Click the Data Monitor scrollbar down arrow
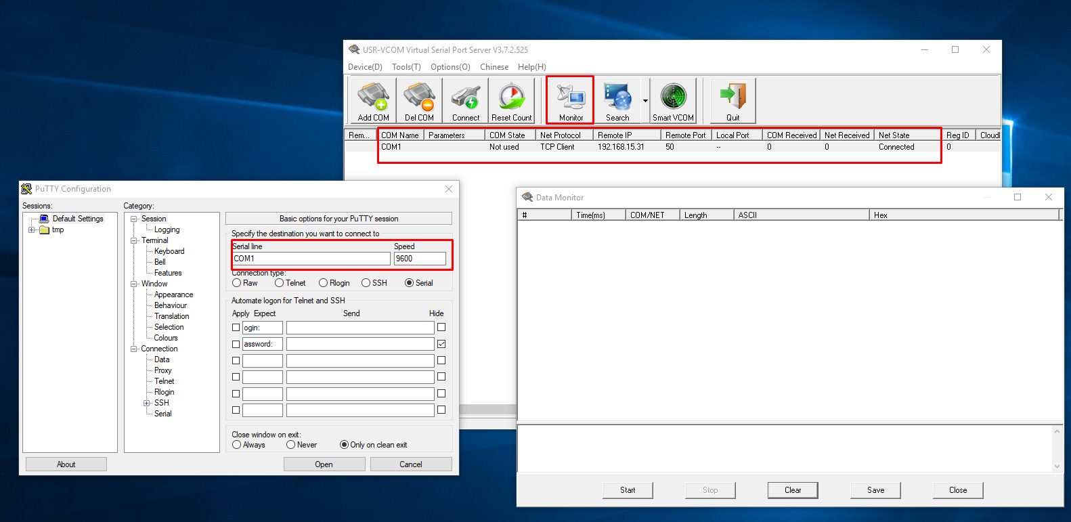Screen dimensions: 1071x522 pos(1057,466)
